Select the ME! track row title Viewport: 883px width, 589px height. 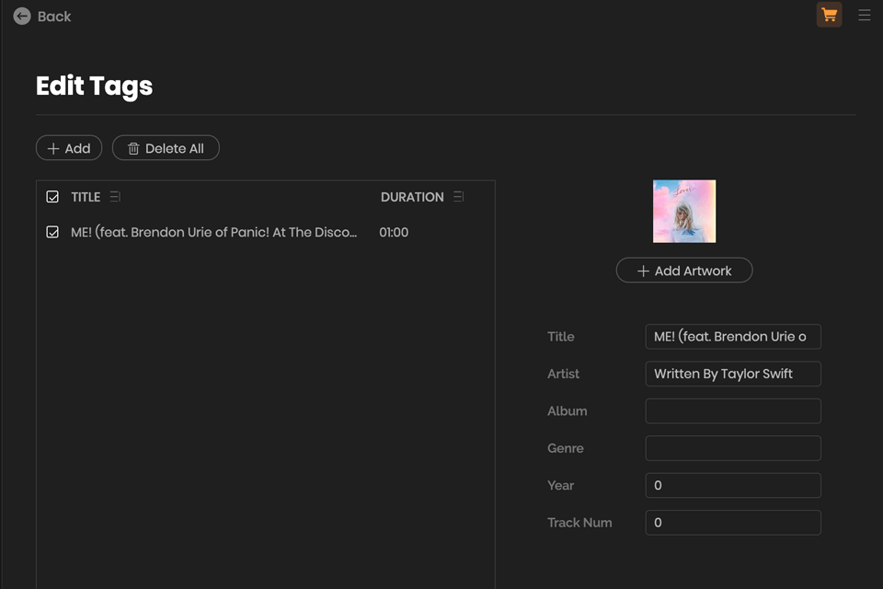coord(213,232)
